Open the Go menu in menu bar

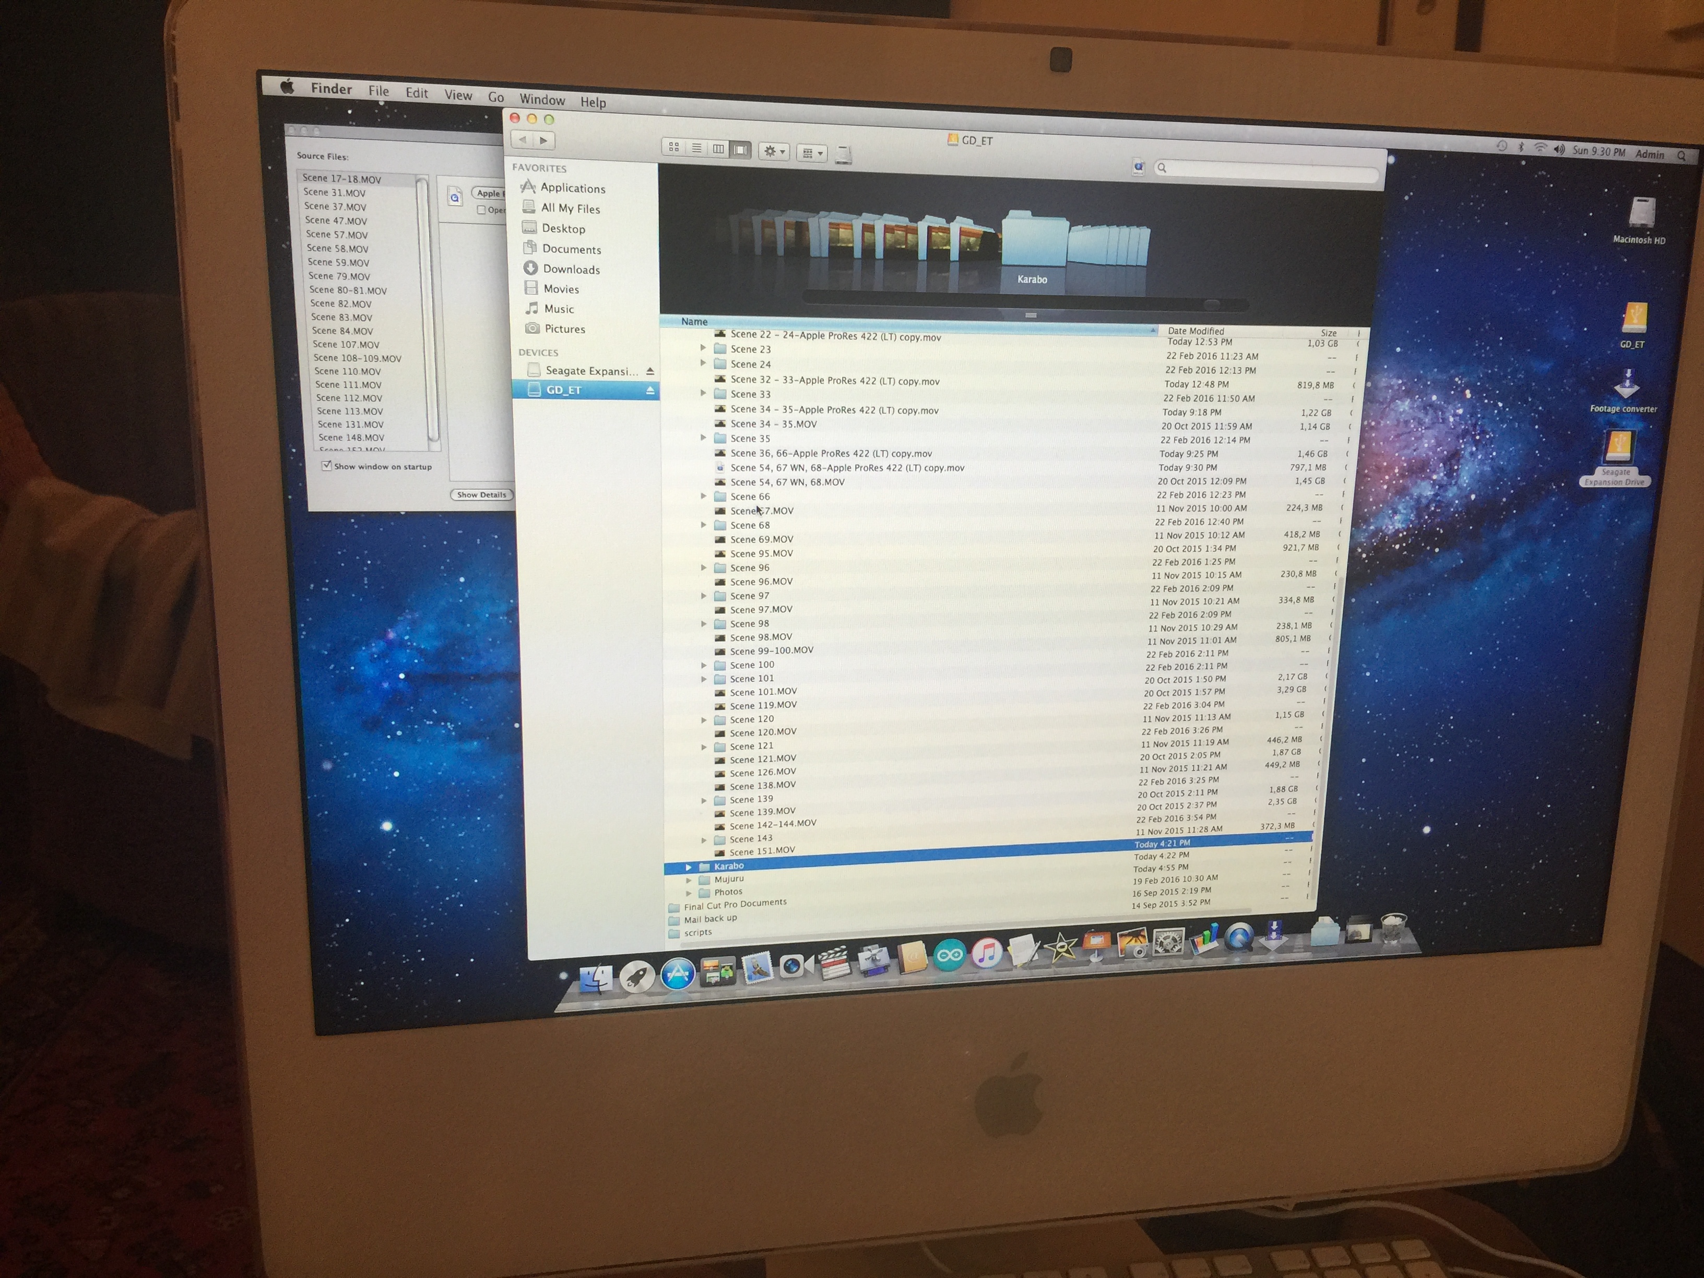tap(496, 97)
